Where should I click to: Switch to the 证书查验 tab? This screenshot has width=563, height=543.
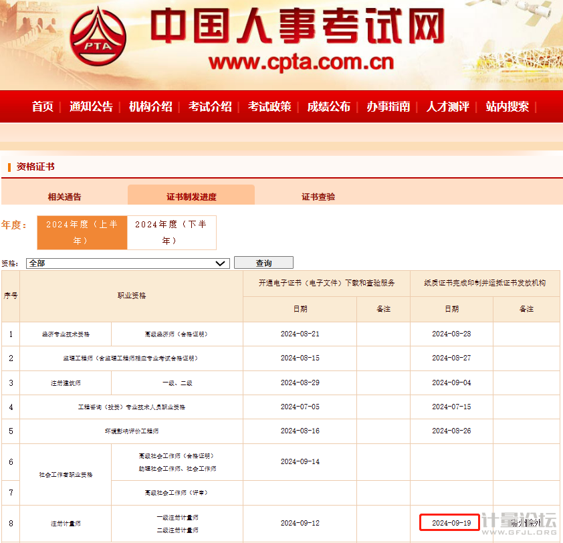click(318, 197)
